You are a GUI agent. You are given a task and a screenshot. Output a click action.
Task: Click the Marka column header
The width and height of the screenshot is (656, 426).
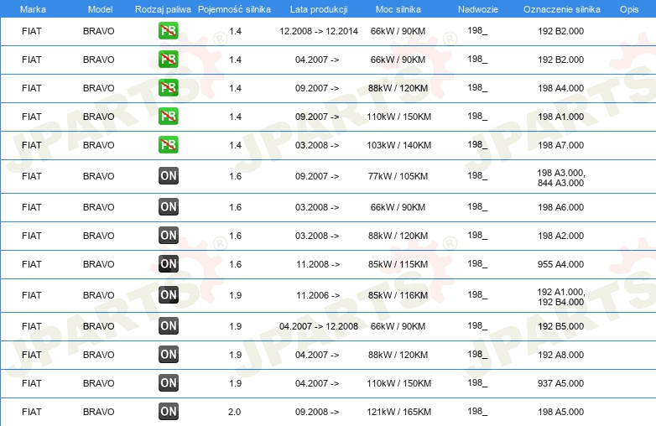click(x=33, y=9)
